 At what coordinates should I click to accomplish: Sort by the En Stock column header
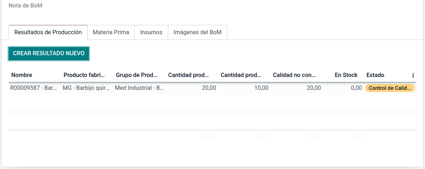pos(346,75)
